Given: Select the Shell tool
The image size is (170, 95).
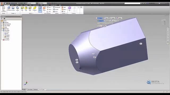Looking at the screenshot, I should click(30, 9).
